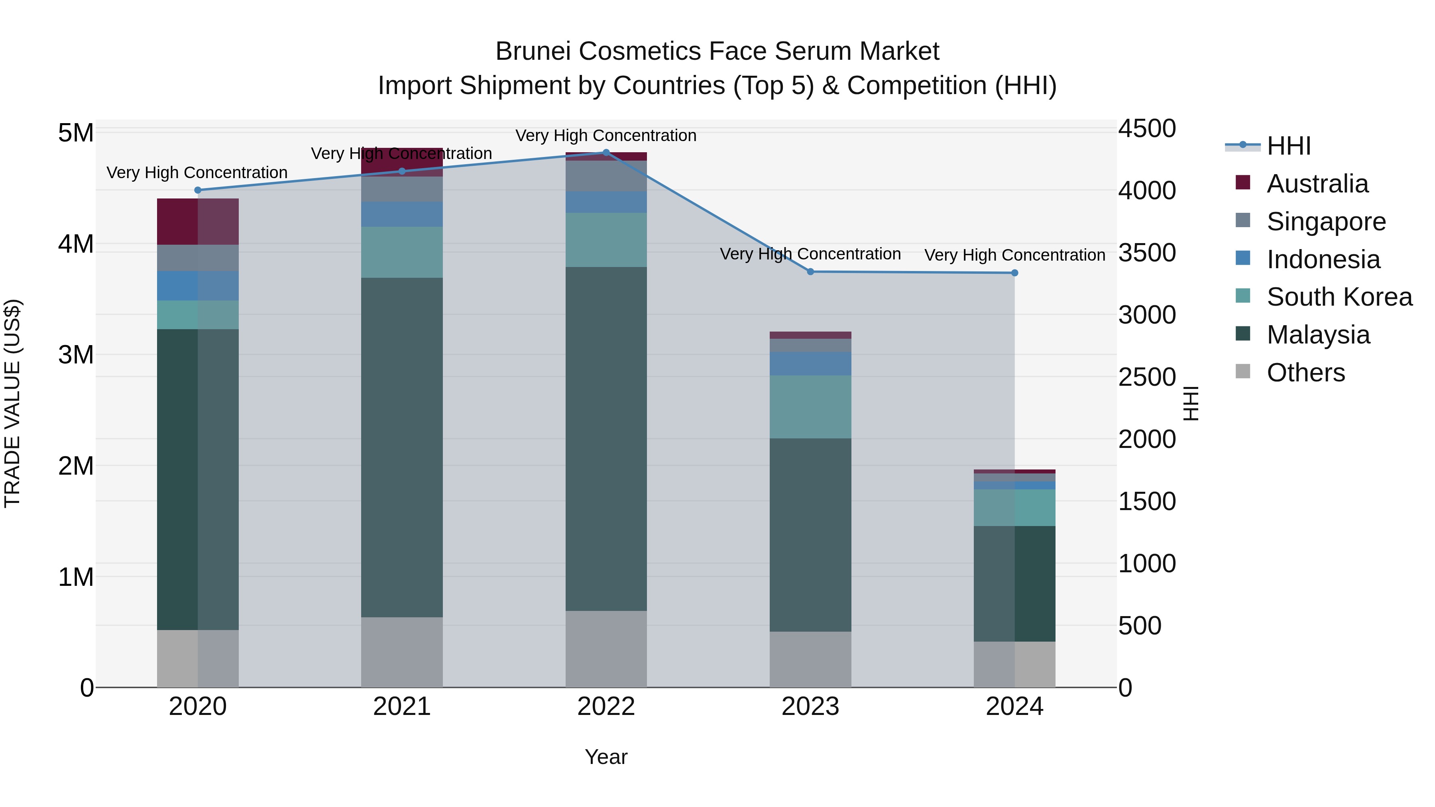Select the Indonesia segment in 2020 bar
This screenshot has height=807, width=1435.
click(198, 286)
